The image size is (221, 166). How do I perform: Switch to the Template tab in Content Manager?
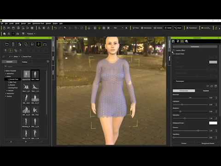coord(9,62)
